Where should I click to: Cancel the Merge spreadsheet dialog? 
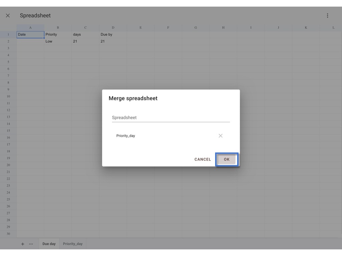[203, 159]
